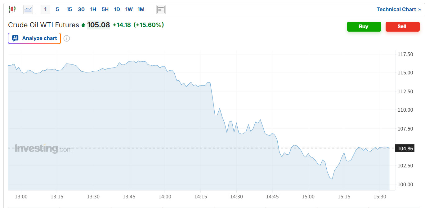This screenshot has height=208, width=425.
Task: Switch to the 30 minute interval
Action: point(81,10)
